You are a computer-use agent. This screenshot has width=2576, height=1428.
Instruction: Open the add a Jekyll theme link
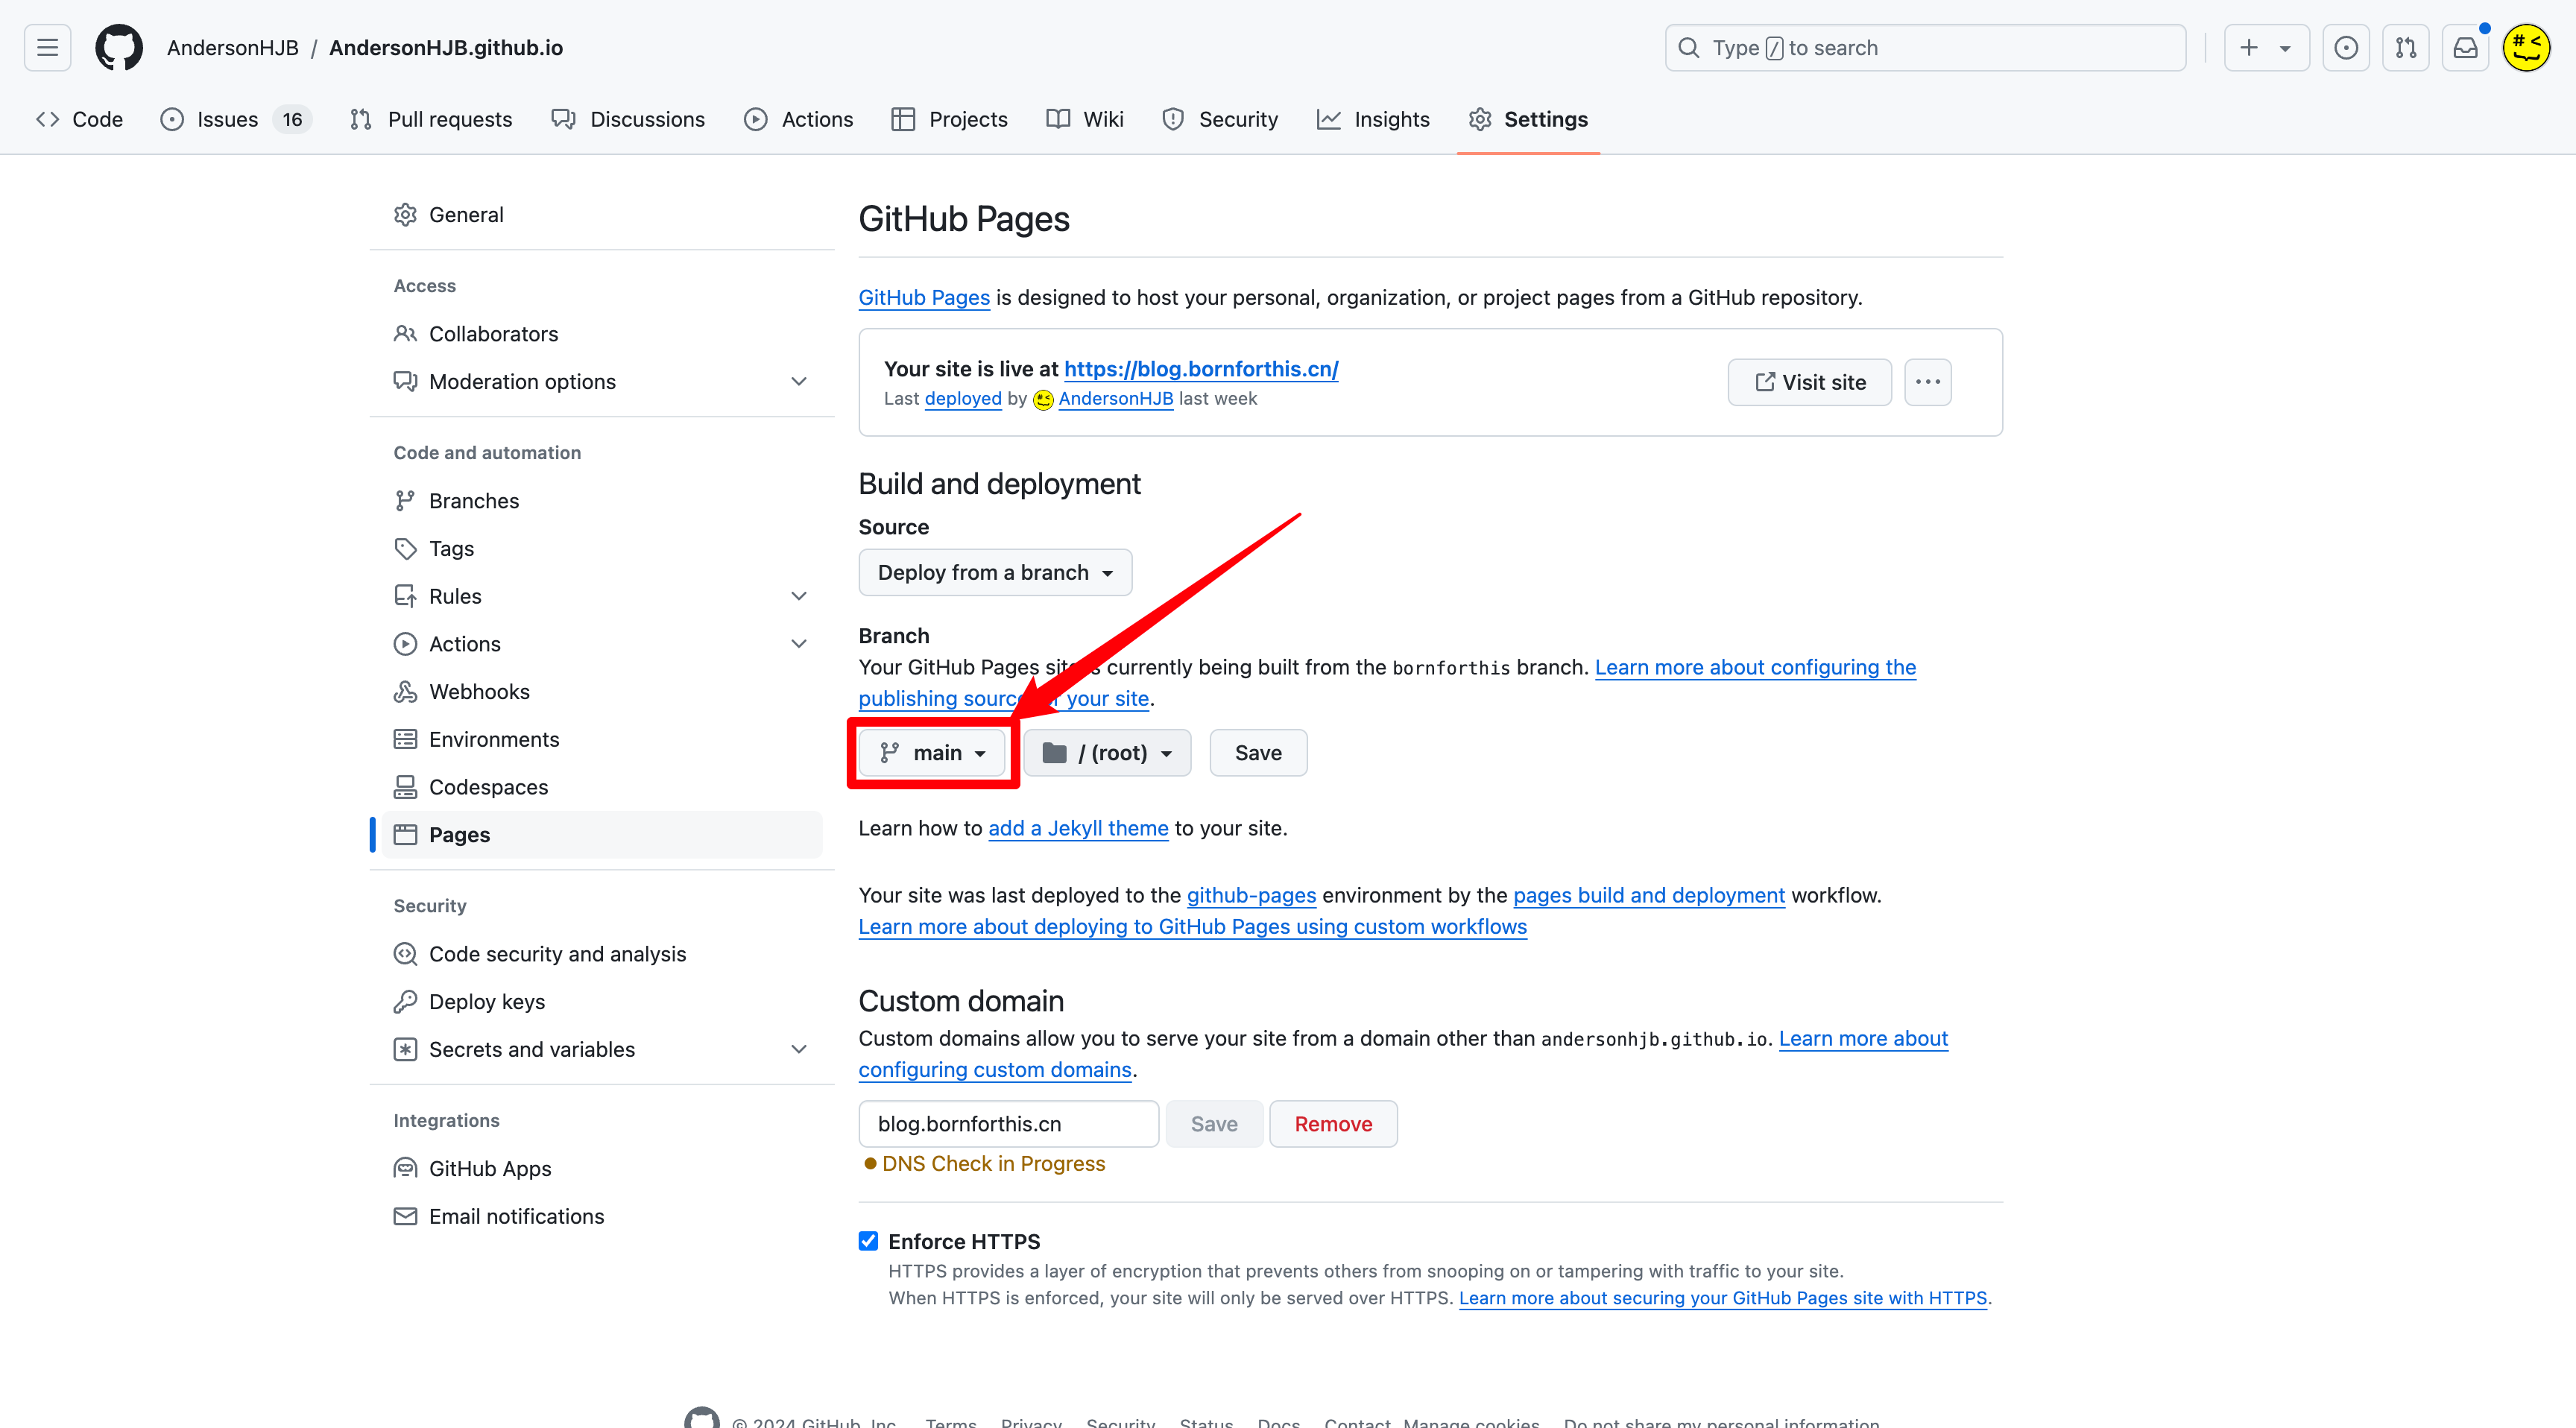1078,828
